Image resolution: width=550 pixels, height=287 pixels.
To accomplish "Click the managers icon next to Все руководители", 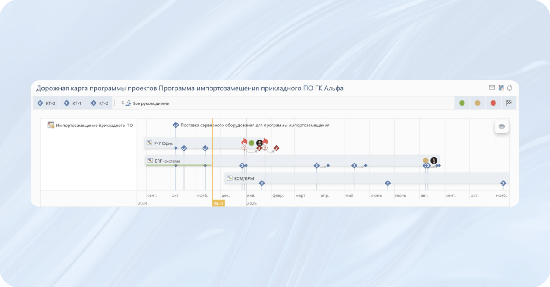I will click(128, 103).
